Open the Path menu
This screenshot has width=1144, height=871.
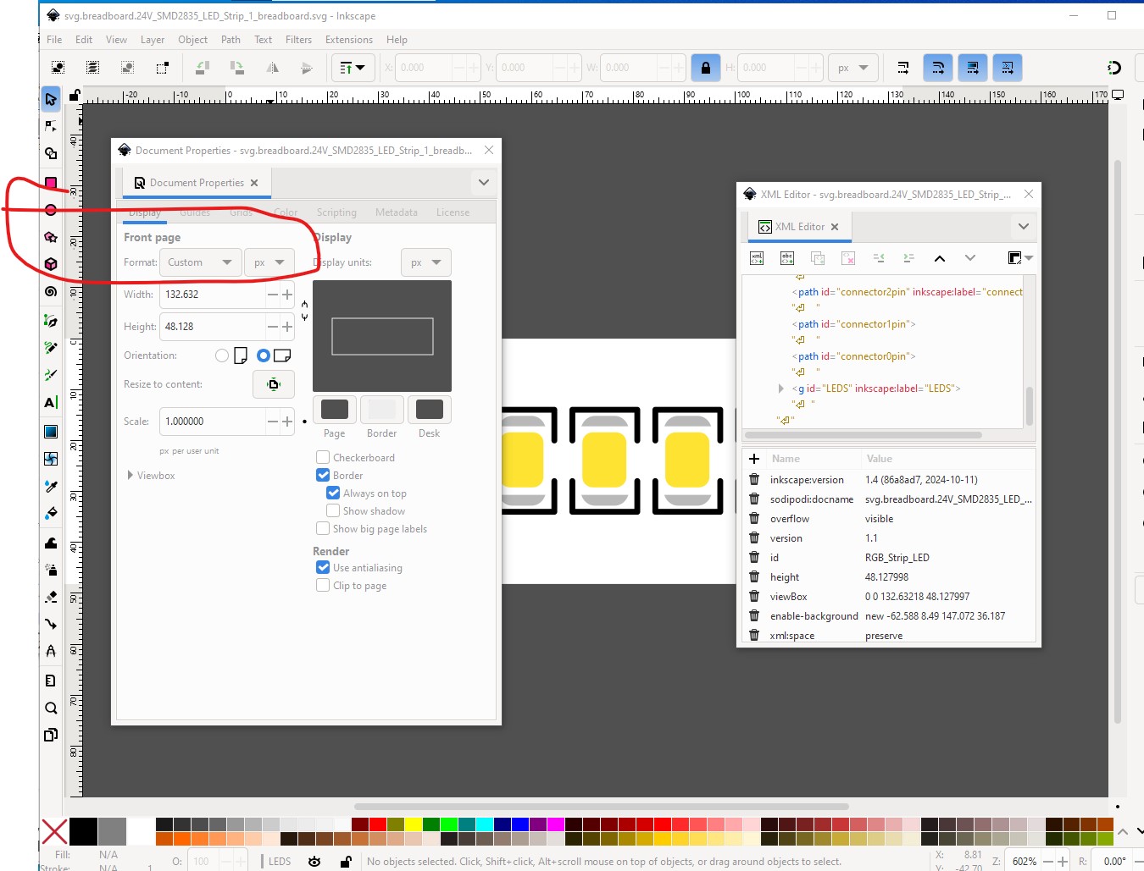pos(230,40)
